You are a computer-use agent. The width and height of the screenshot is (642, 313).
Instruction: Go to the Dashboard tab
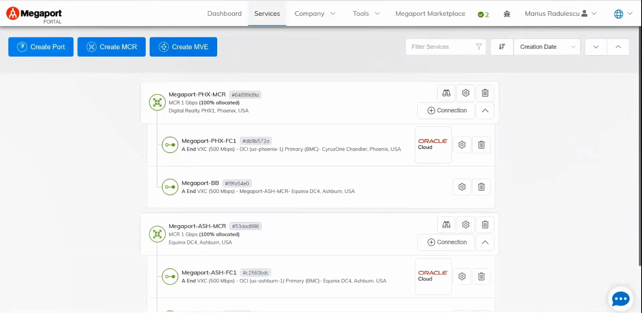pyautogui.click(x=224, y=14)
